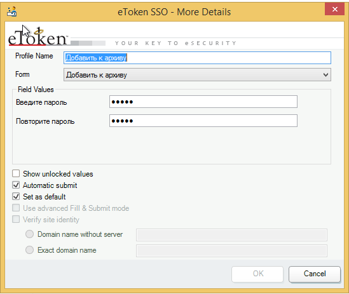This screenshot has height=294, width=349.
Task: Click the Повторите пароль label
Action: click(x=45, y=121)
